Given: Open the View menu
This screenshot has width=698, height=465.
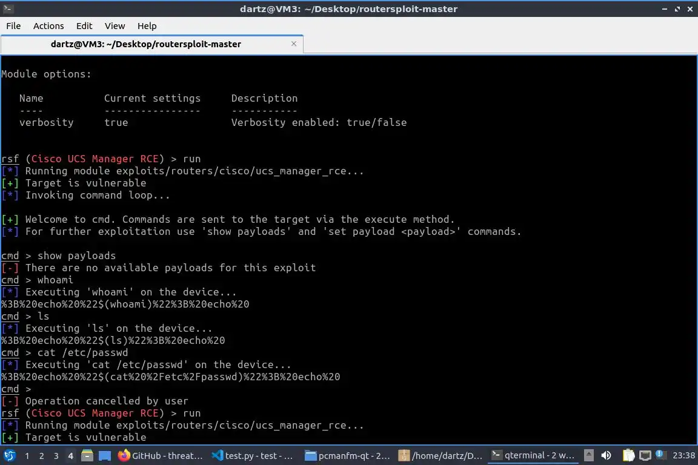Looking at the screenshot, I should pyautogui.click(x=115, y=26).
